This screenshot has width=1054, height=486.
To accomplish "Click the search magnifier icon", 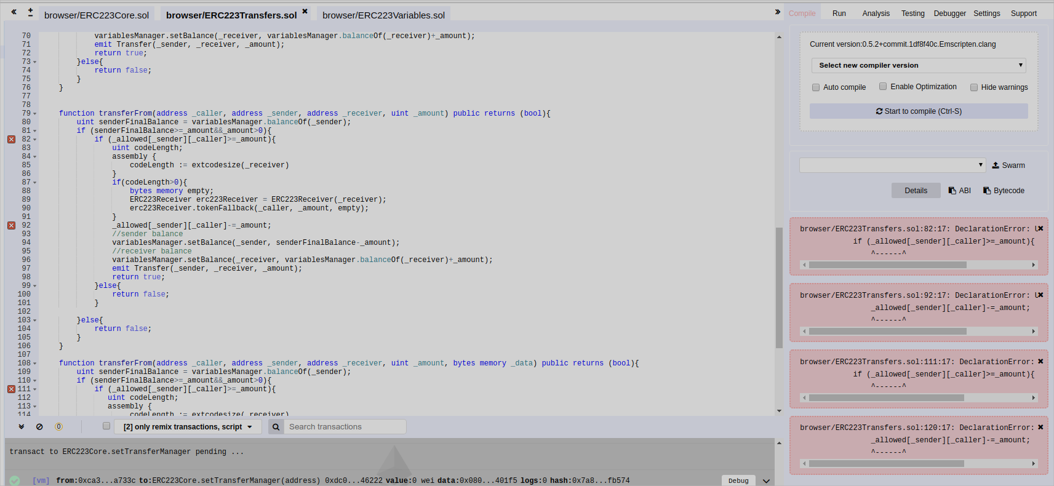I will point(276,426).
